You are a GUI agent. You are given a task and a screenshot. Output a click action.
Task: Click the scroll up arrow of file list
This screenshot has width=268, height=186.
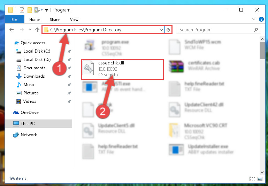click(262, 39)
